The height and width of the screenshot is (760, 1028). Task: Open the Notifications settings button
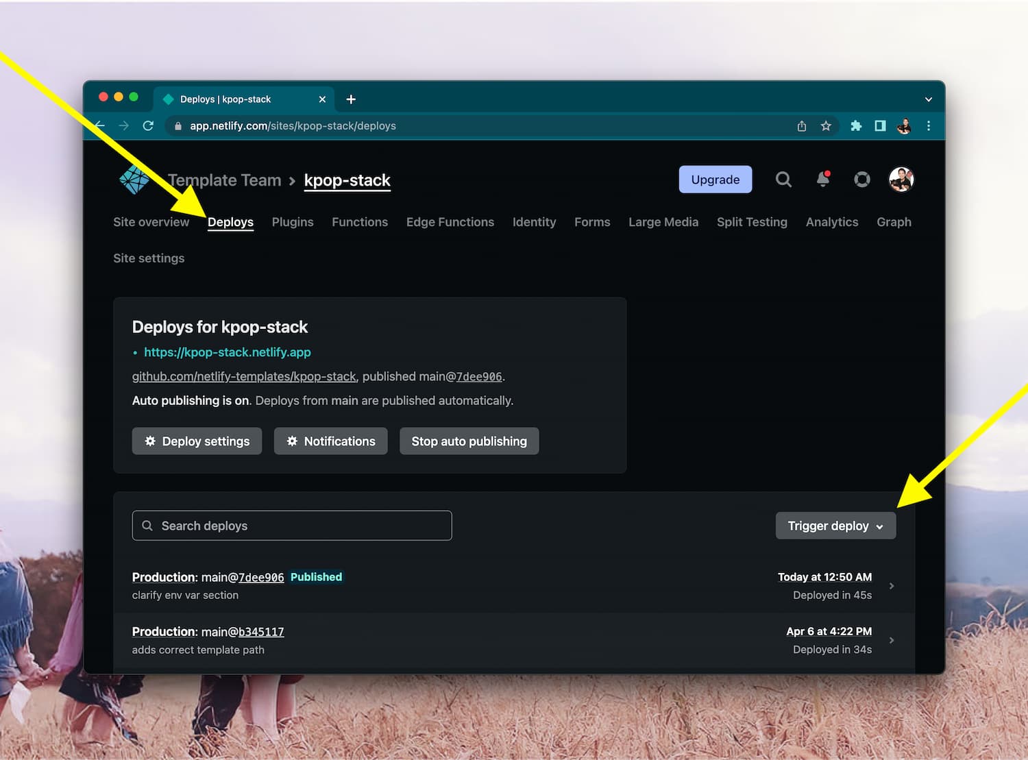coord(330,441)
